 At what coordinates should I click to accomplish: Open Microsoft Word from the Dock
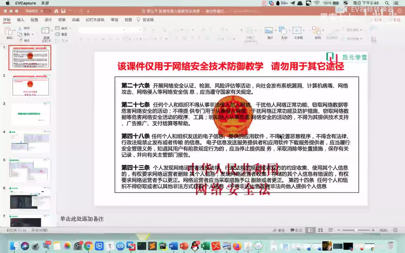pos(173,246)
